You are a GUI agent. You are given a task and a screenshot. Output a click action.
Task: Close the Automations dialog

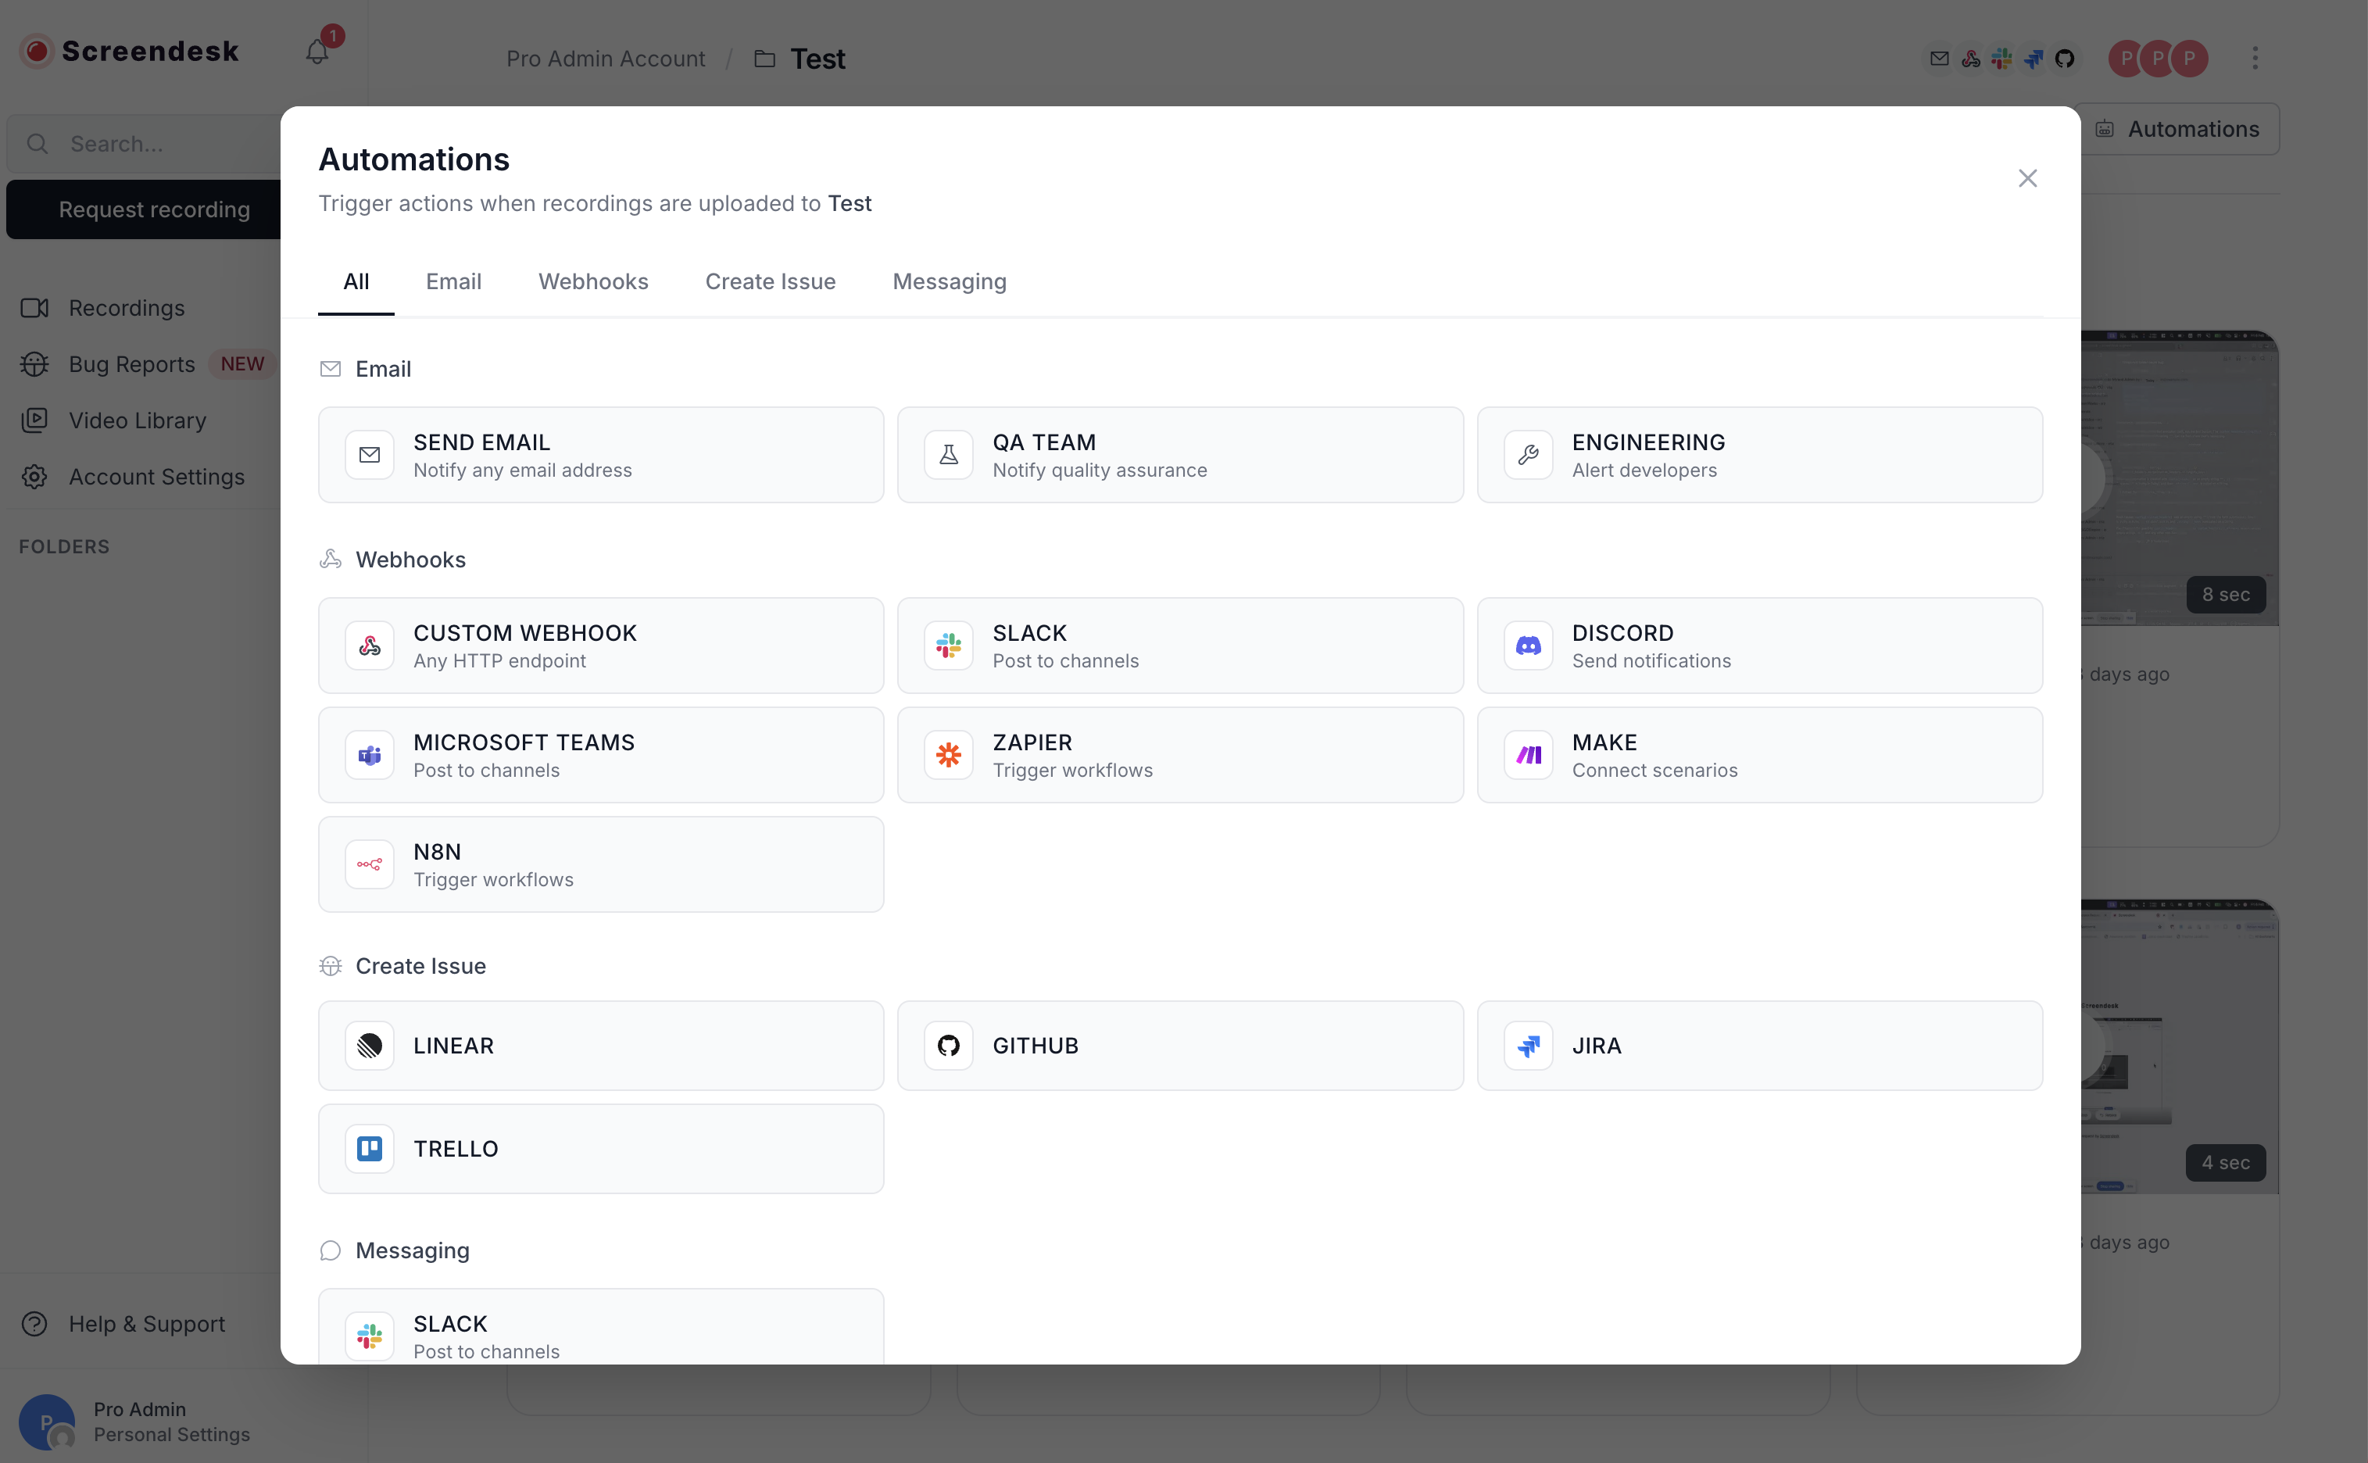click(x=2027, y=178)
